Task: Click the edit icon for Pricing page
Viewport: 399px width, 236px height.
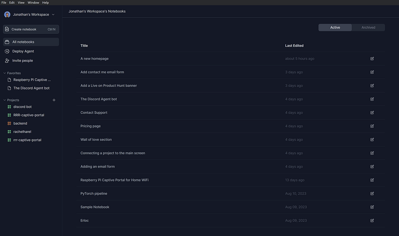Action: pos(372,126)
